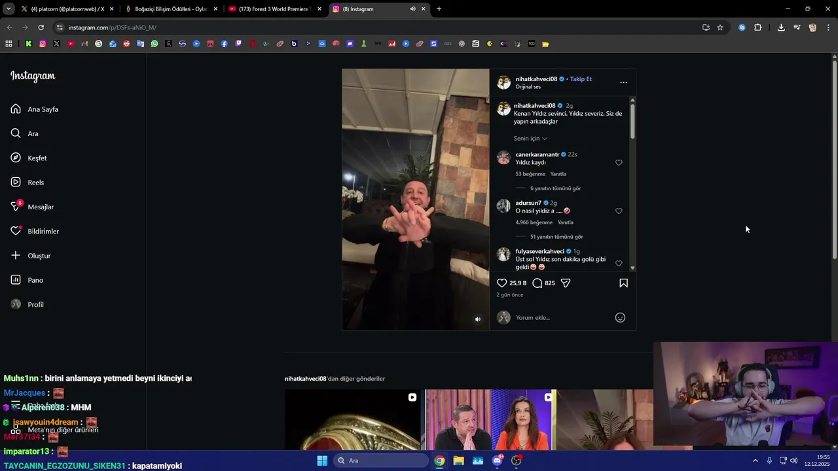Open 53 beğenme likes list
The height and width of the screenshot is (471, 838).
point(530,174)
